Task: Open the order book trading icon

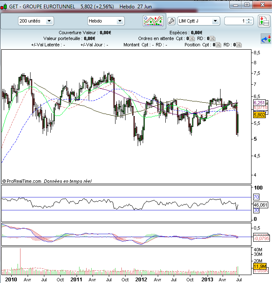Action: 264,21
